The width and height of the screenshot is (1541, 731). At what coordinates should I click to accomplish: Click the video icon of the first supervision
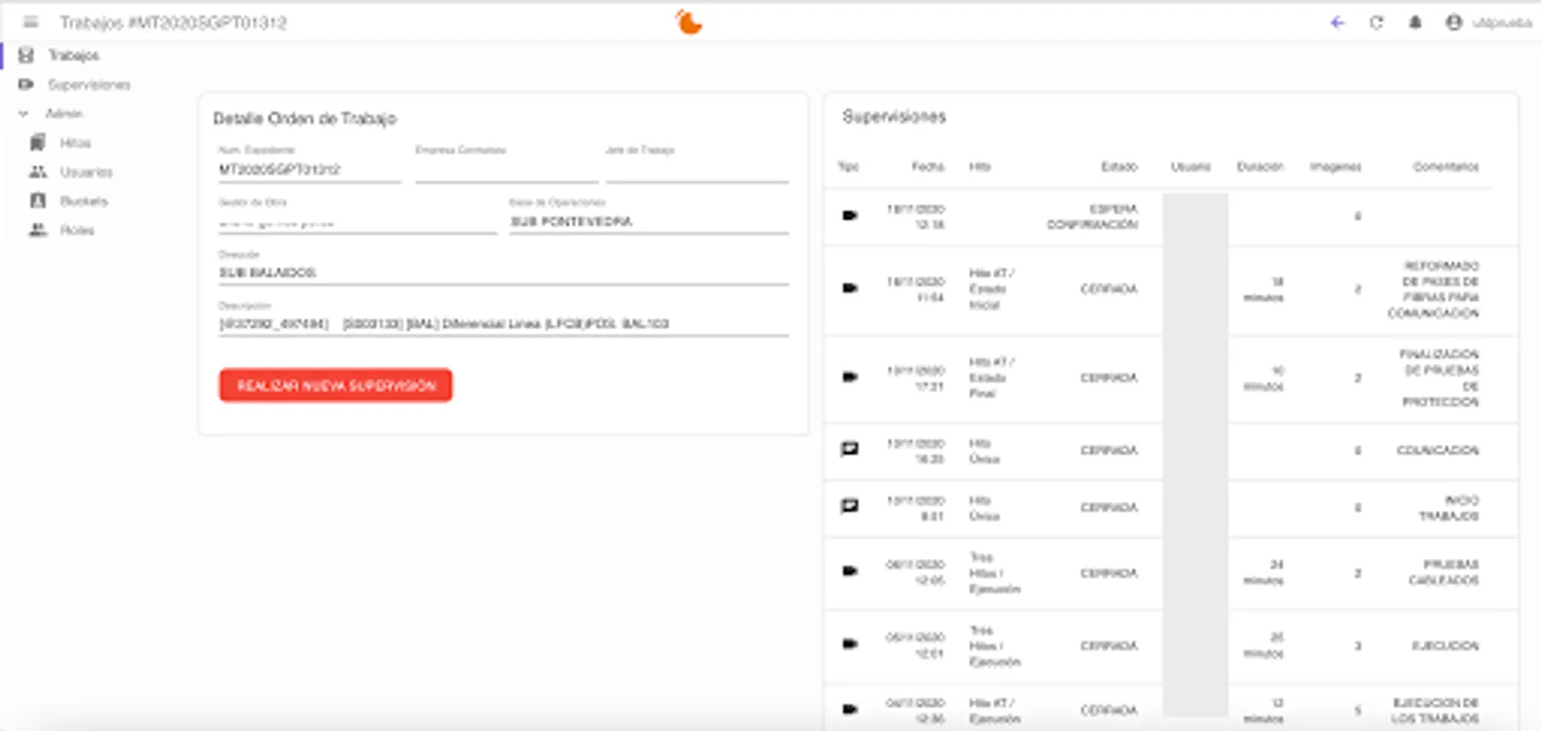pos(848,215)
